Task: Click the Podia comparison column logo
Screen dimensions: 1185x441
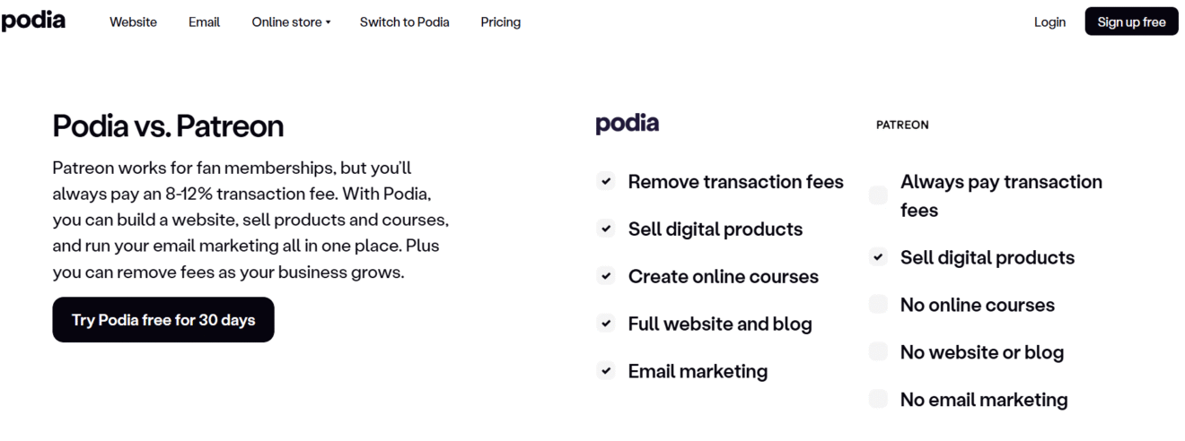Action: (627, 124)
